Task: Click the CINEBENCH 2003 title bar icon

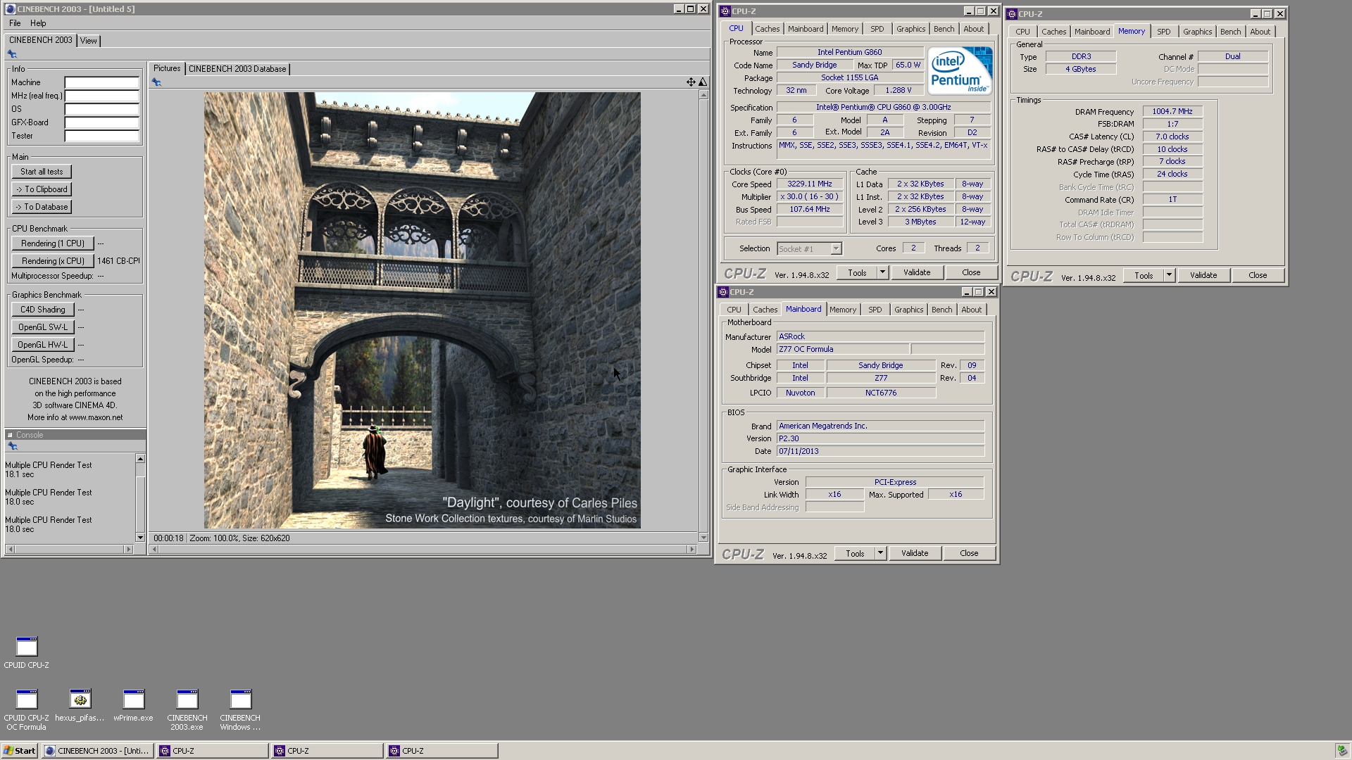Action: pos(10,9)
